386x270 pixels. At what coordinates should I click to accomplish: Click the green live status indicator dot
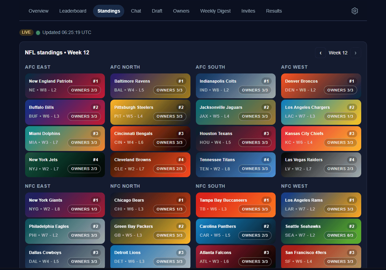pos(38,32)
